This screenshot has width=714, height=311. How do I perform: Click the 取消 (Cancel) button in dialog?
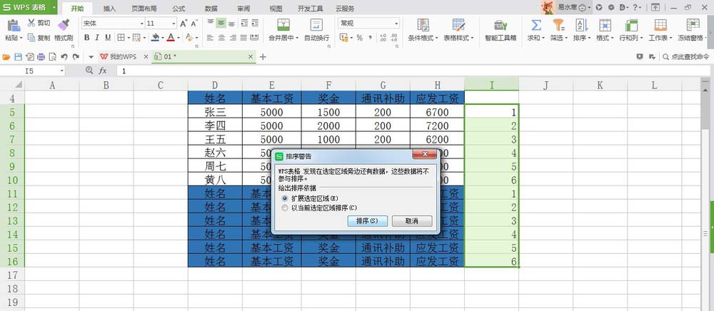412,221
